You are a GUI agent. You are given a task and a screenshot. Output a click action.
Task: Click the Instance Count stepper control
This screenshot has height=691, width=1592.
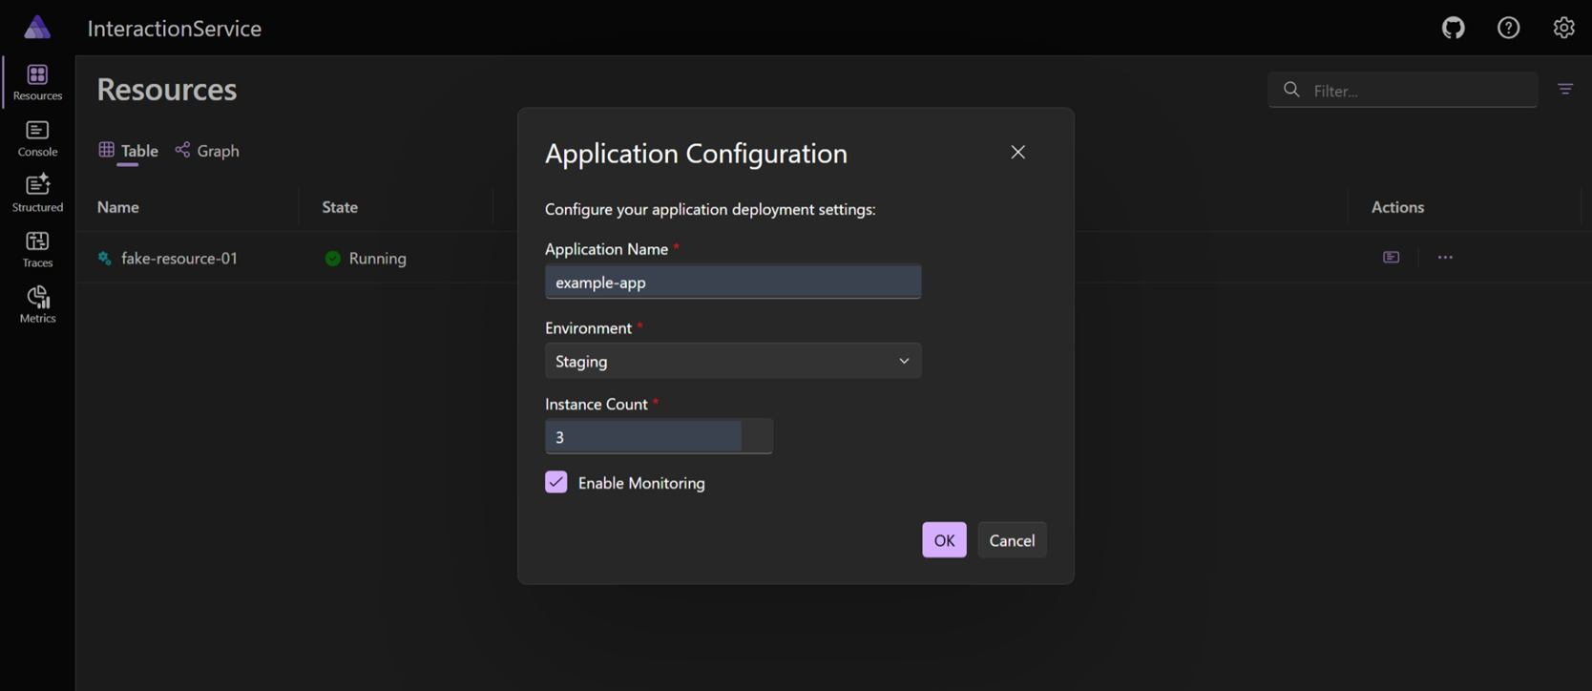[x=757, y=436]
